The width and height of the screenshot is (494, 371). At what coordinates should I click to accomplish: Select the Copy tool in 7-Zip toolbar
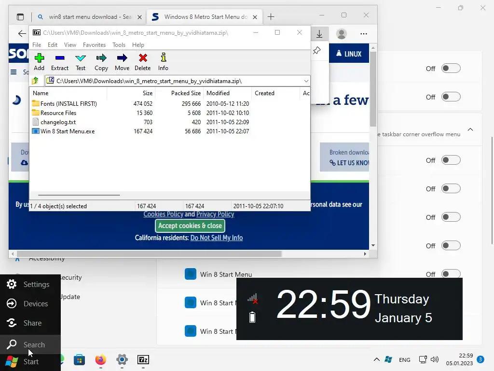[101, 62]
